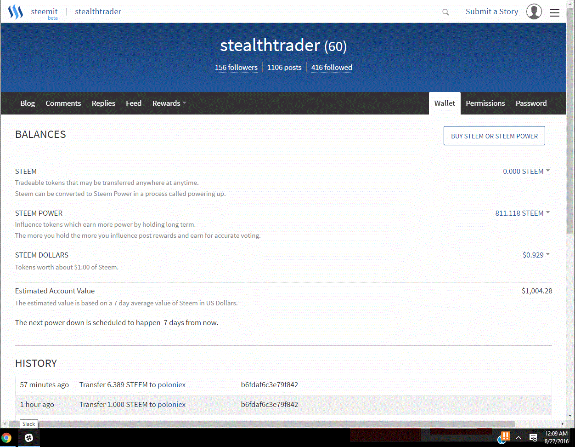Select memo in the 1 hour ago row

270,404
